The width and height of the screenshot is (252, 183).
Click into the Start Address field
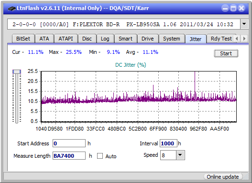point(69,143)
